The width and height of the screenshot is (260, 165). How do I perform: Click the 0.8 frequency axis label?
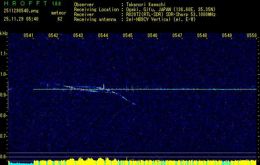click(4, 115)
